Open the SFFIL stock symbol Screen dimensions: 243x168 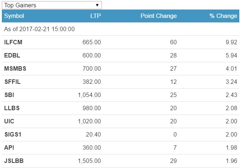click(12, 82)
